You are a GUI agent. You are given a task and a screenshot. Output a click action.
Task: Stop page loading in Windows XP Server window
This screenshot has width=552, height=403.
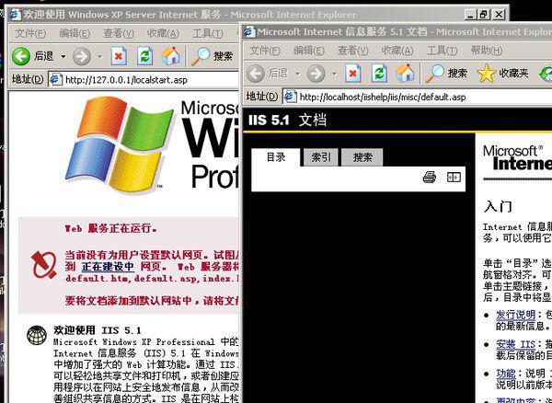[119, 56]
